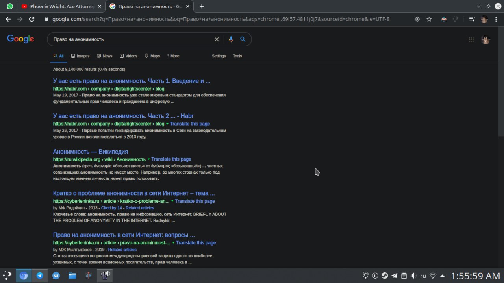Open the 'Часть 2 ... - Habr' result
The height and width of the screenshot is (283, 504).
pyautogui.click(x=123, y=116)
